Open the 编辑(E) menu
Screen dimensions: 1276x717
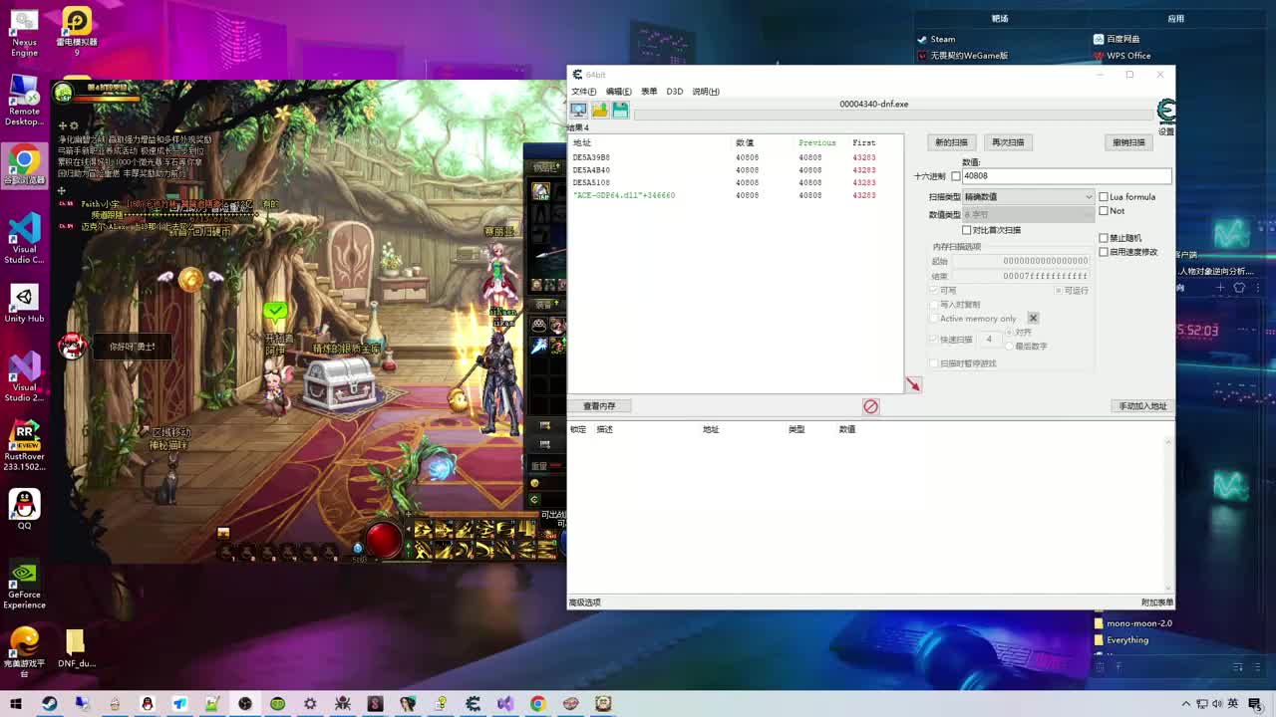point(618,92)
